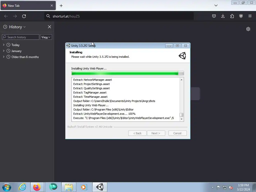
Task: Open Save to Pocket icon
Action: 214,16
